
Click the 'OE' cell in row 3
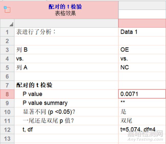point(142,50)
